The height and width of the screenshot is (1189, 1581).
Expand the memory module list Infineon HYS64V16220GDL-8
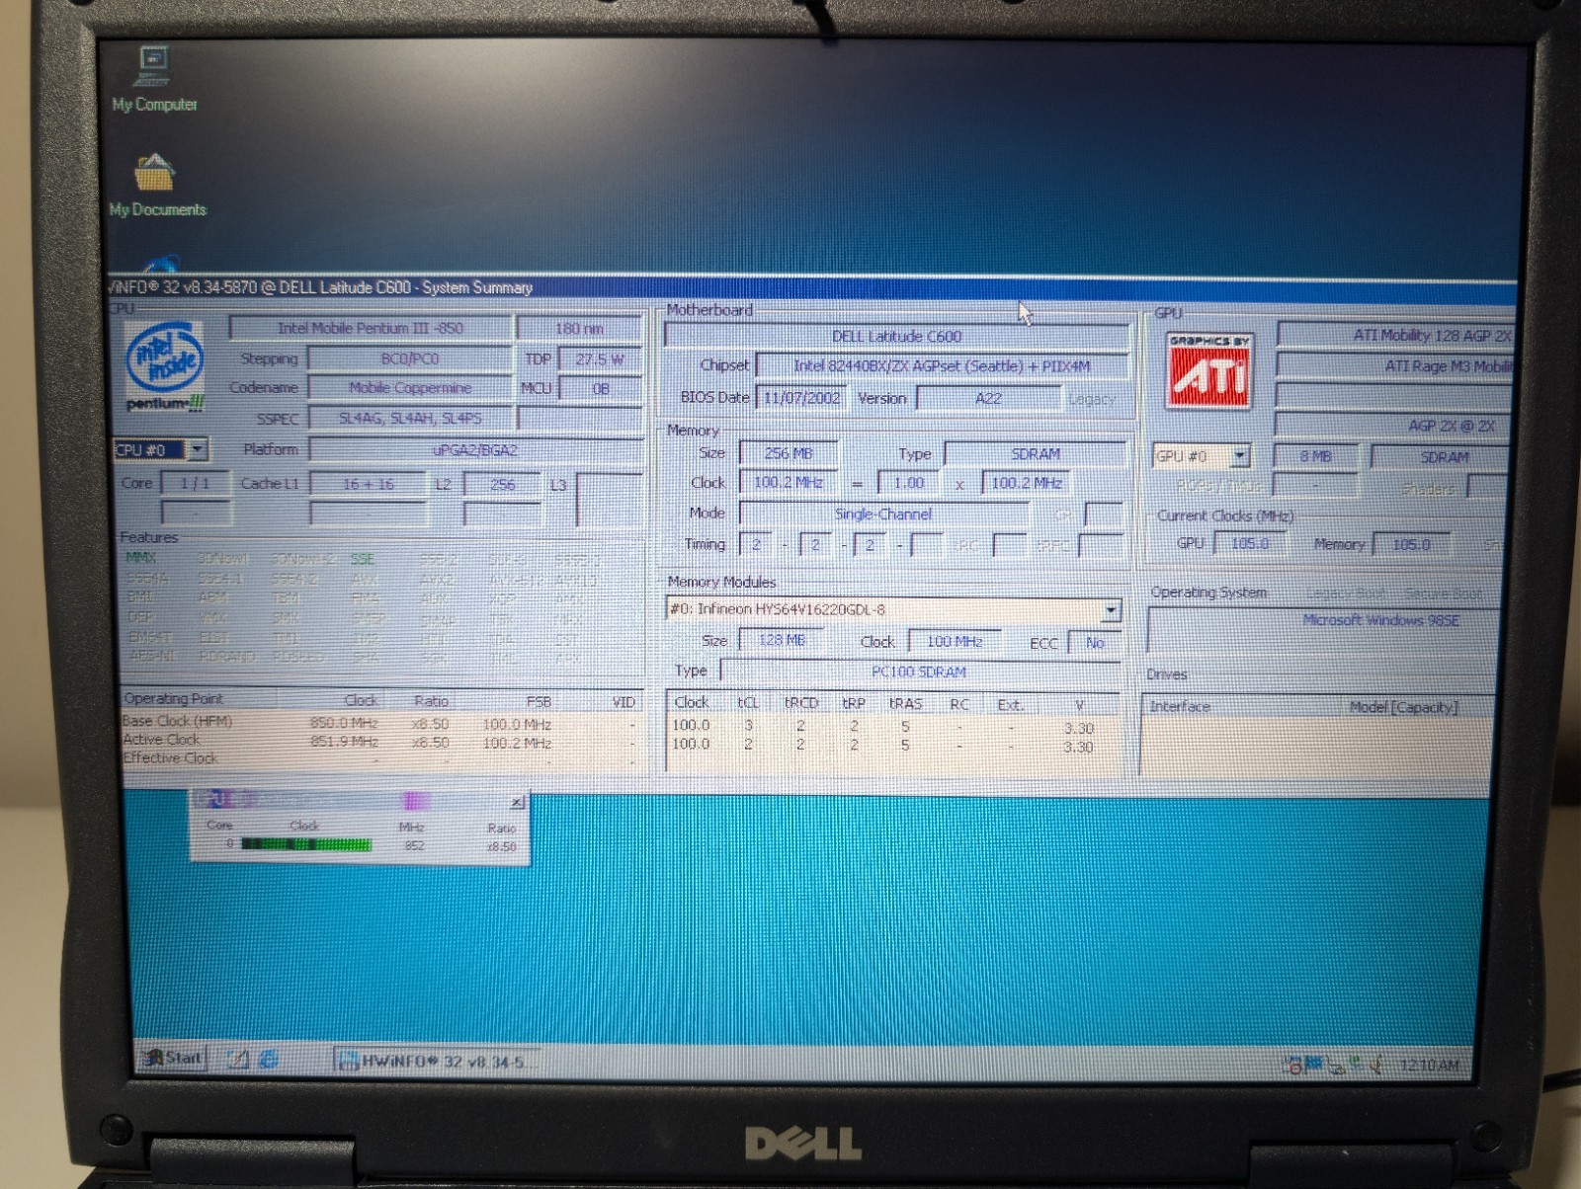pos(1111,610)
